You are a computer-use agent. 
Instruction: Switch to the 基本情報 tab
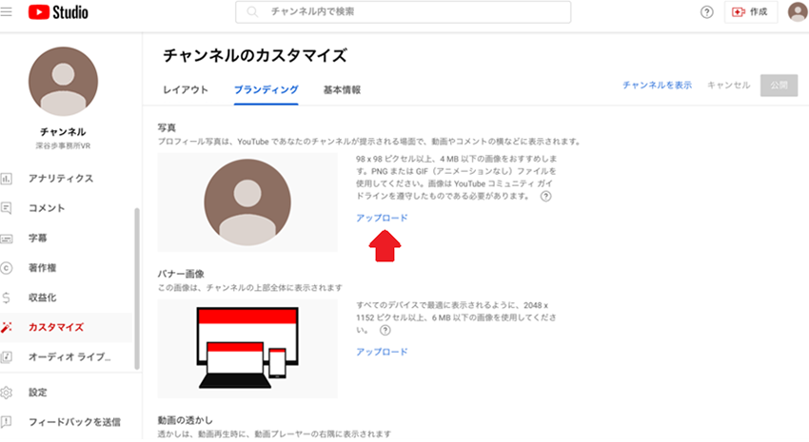tap(342, 89)
